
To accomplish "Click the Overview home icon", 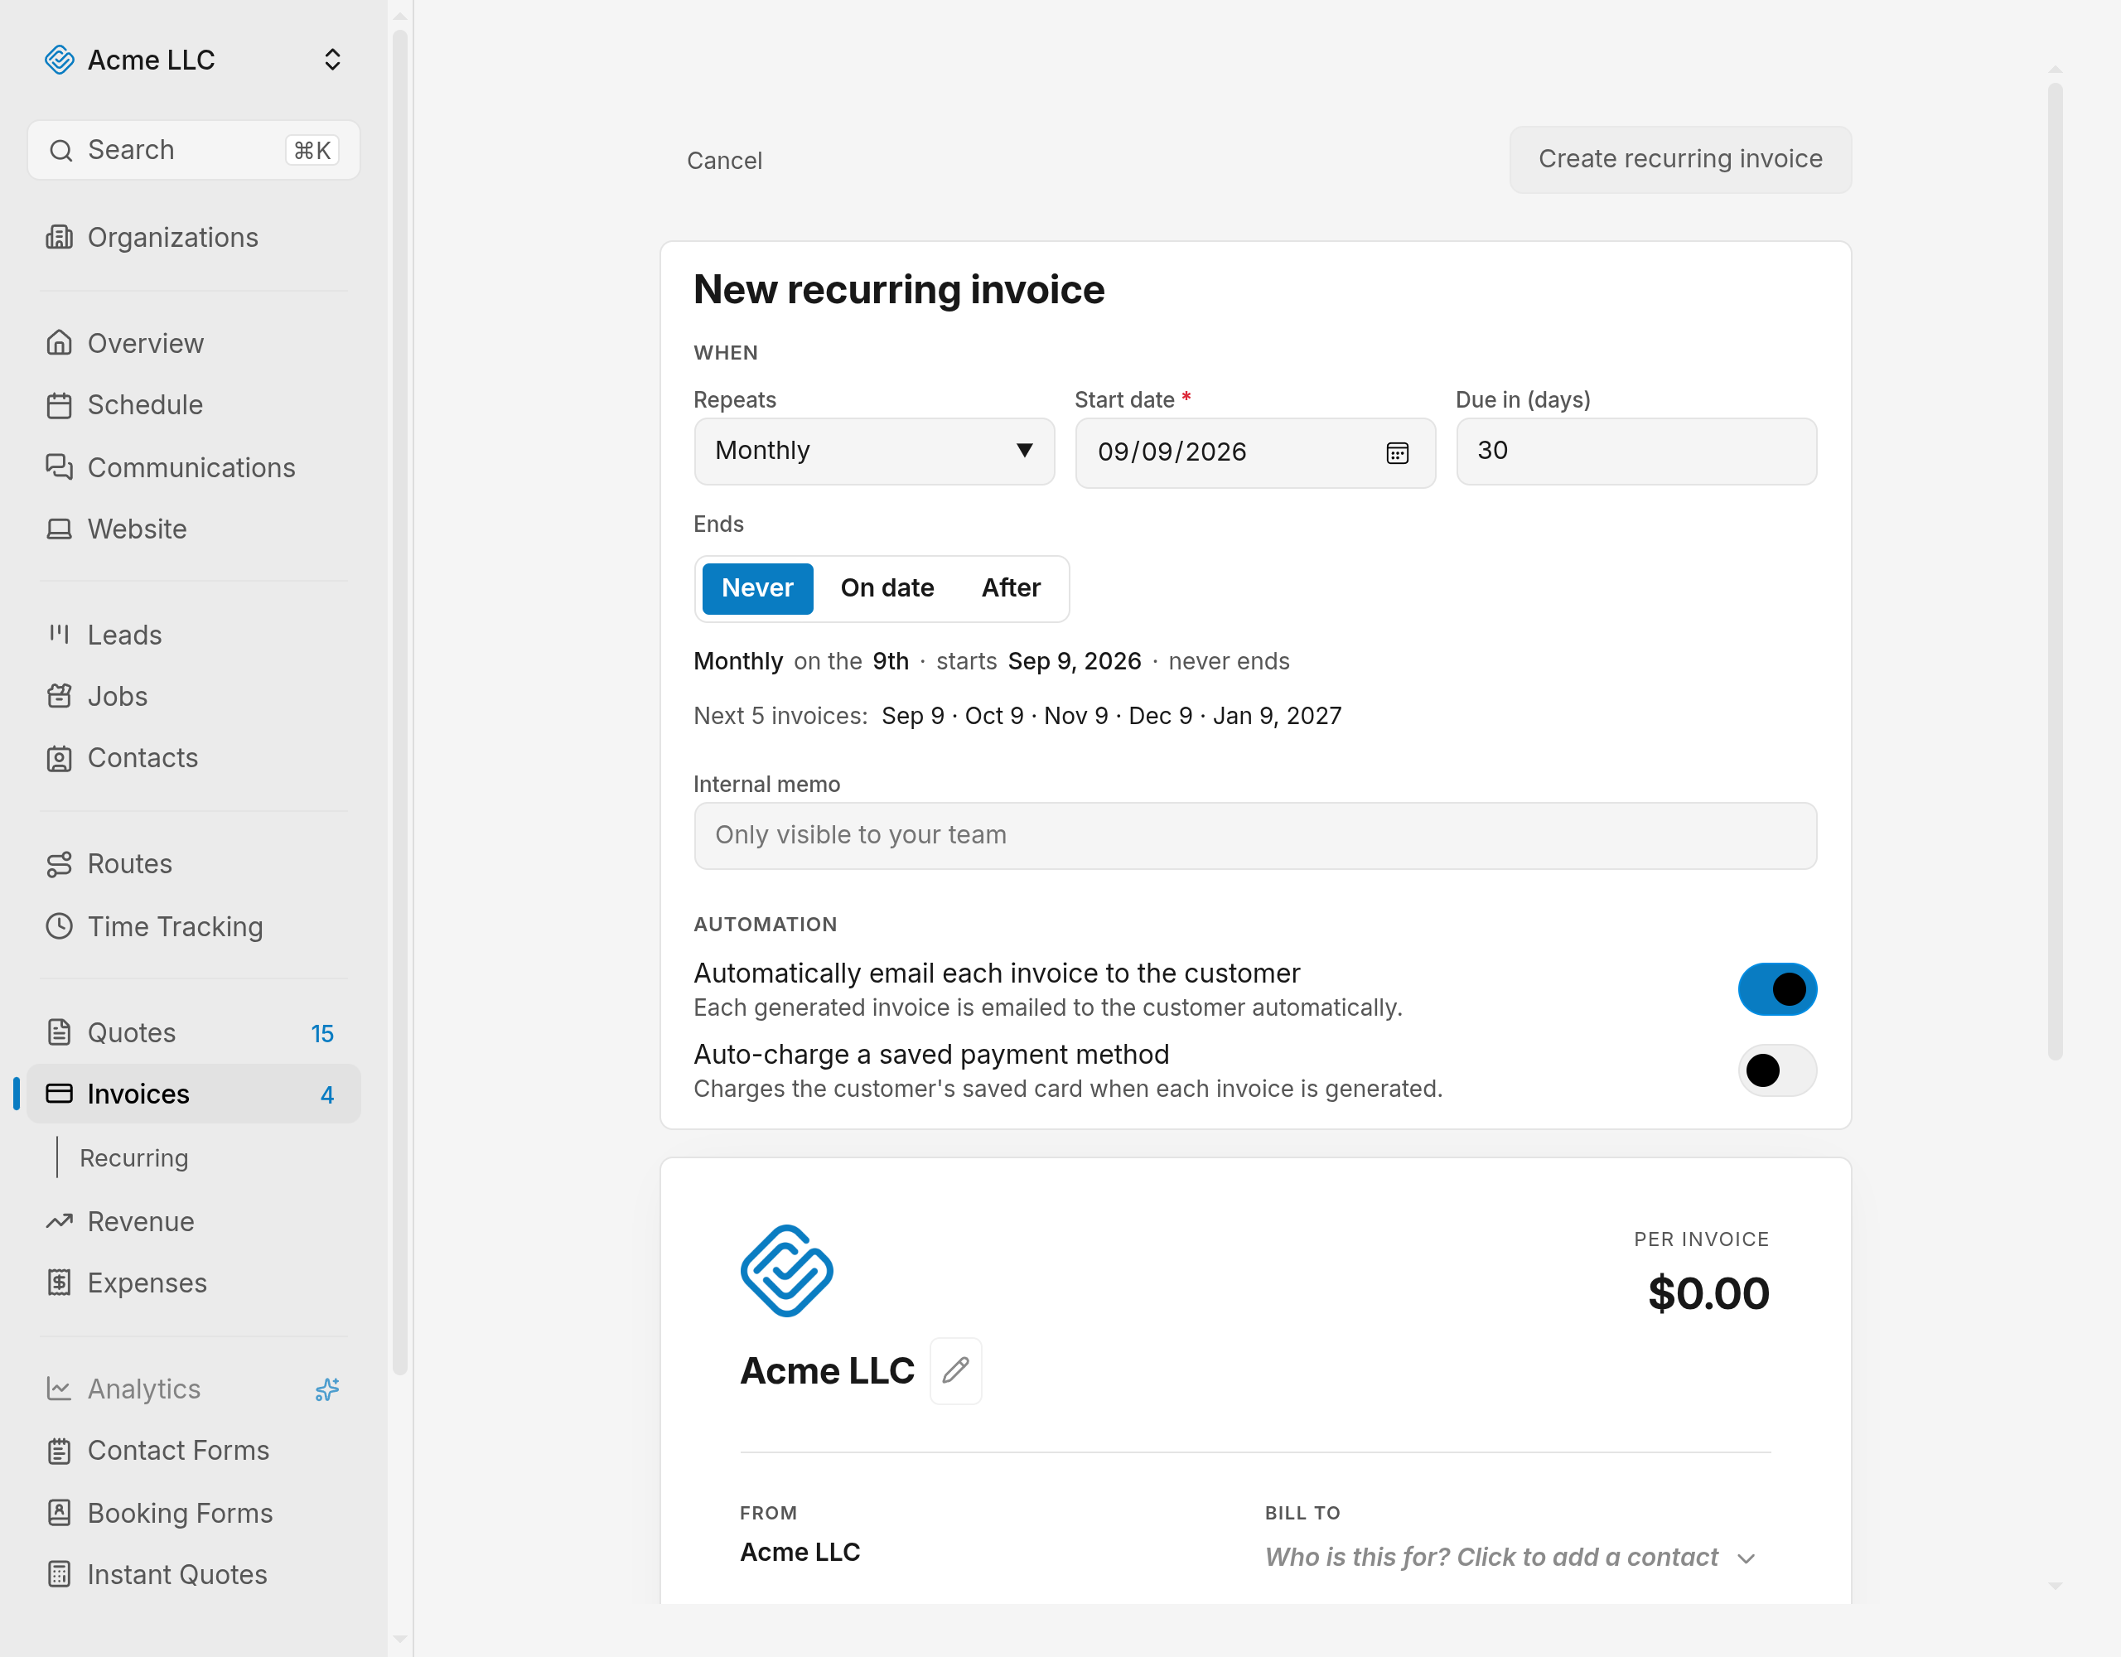I will [x=60, y=343].
